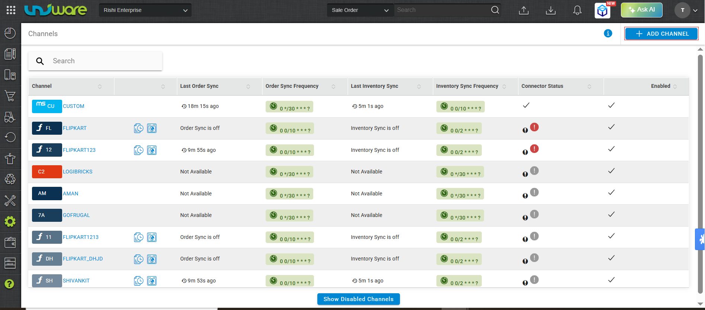The image size is (705, 310).
Task: Click the upload icon in top bar
Action: (x=523, y=10)
